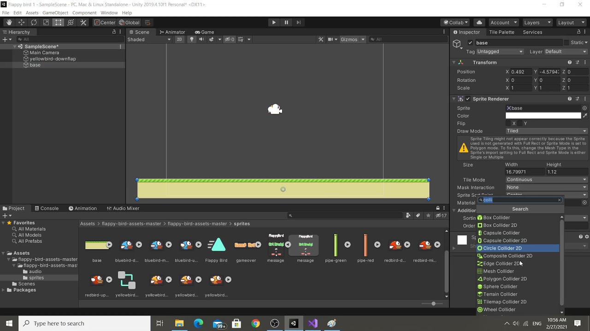Start Play mode with the Play button
590x331 pixels.
tap(274, 23)
